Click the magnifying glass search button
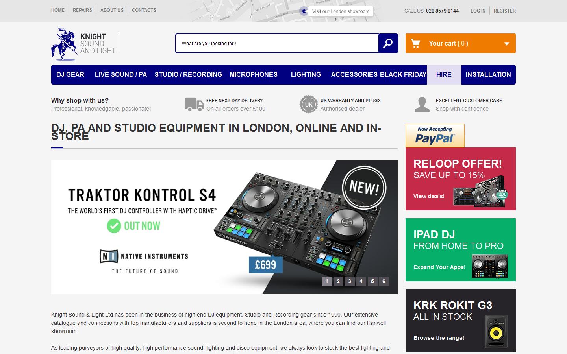Viewport: 567px width, 354px height. [388, 43]
